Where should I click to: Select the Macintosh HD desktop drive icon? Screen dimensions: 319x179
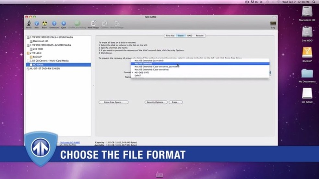307,12
